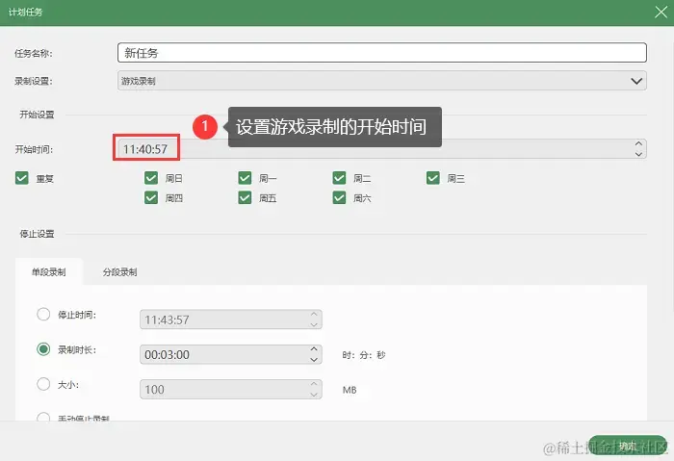
Task: Toggle the 周日 checkbox
Action: coord(151,178)
